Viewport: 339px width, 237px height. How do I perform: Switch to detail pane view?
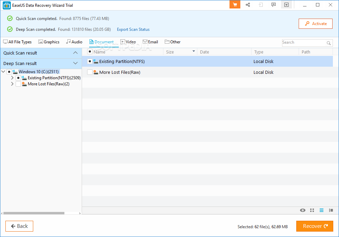(x=331, y=210)
